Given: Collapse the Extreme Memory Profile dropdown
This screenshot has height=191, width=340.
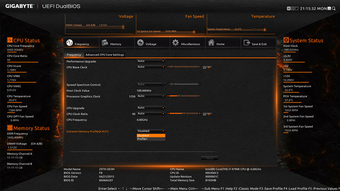Looking at the screenshot, I should [151, 131].
